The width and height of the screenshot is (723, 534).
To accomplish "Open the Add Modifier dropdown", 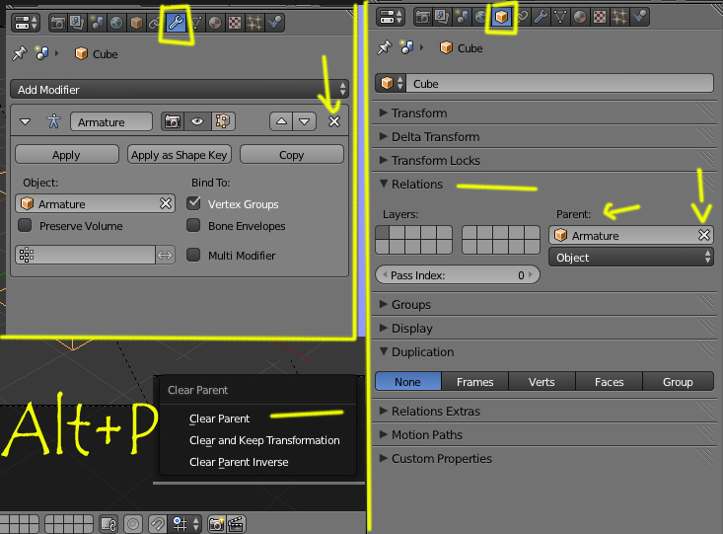I will [x=180, y=89].
